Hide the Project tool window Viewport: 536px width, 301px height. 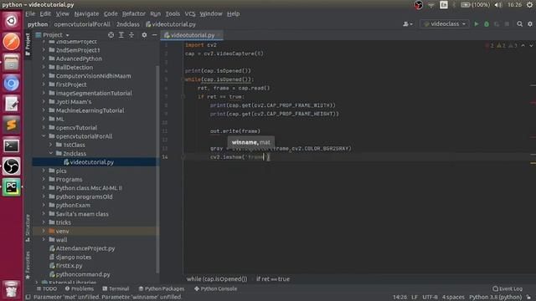point(154,35)
